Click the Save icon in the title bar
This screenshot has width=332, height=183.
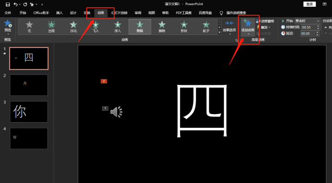click(x=8, y=4)
